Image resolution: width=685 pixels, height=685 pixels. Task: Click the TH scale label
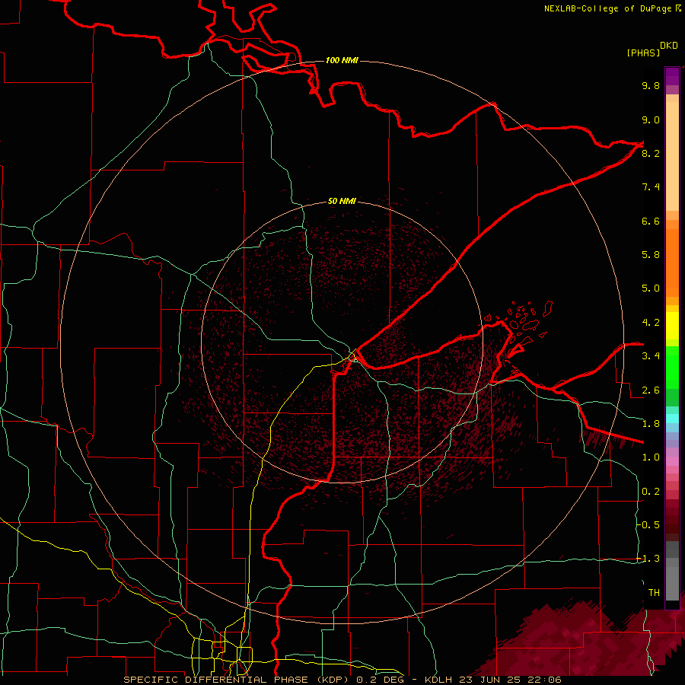[654, 593]
